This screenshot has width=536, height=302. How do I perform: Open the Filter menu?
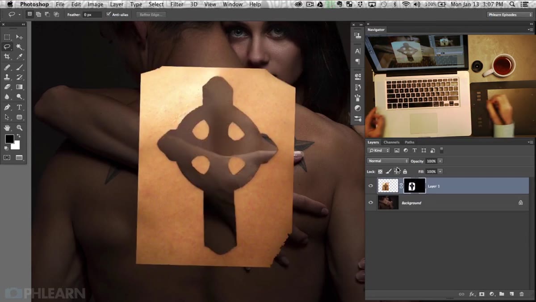(x=177, y=4)
